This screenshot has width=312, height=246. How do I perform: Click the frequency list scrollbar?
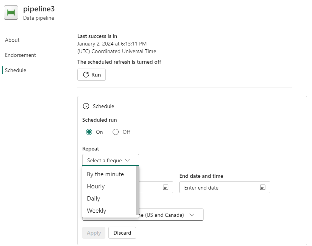click(x=138, y=191)
